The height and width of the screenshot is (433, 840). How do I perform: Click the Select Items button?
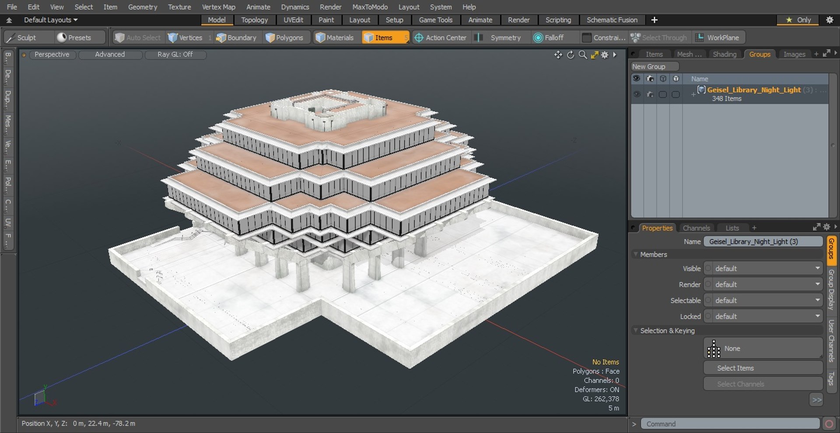pos(763,368)
